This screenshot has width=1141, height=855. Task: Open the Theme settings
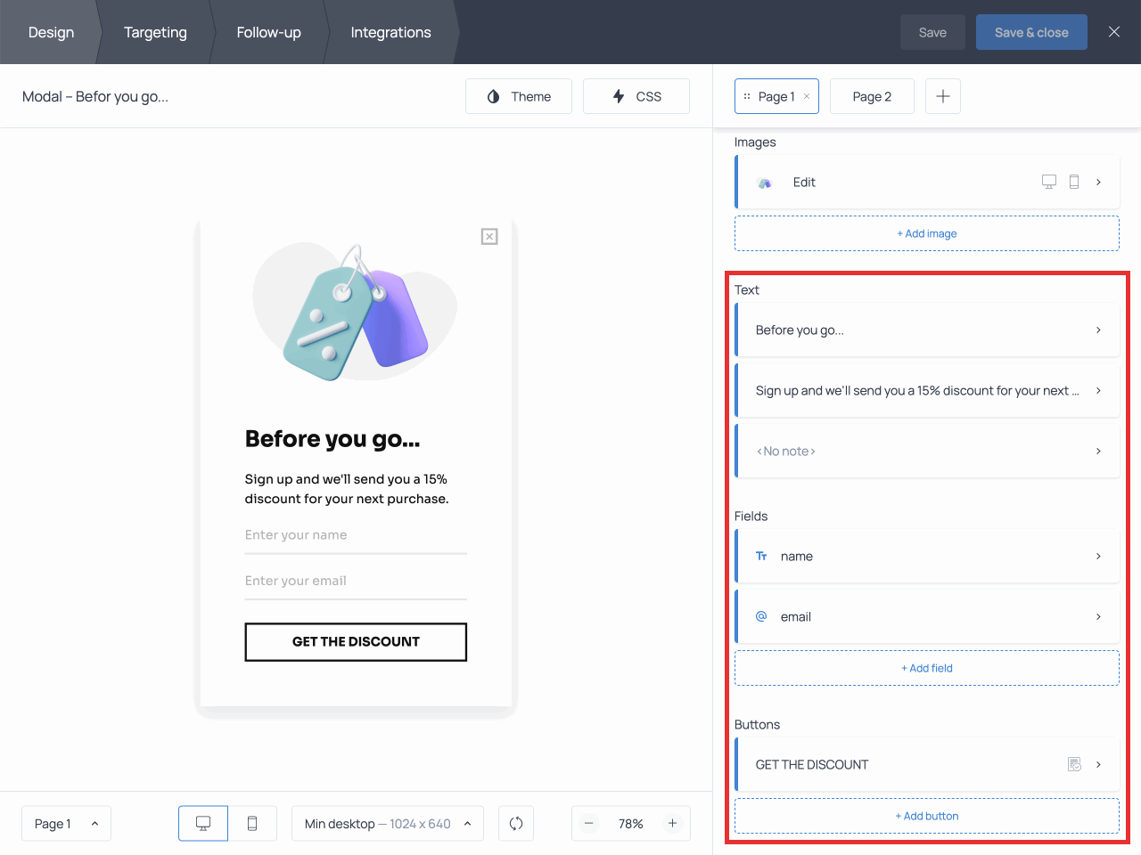(x=519, y=96)
